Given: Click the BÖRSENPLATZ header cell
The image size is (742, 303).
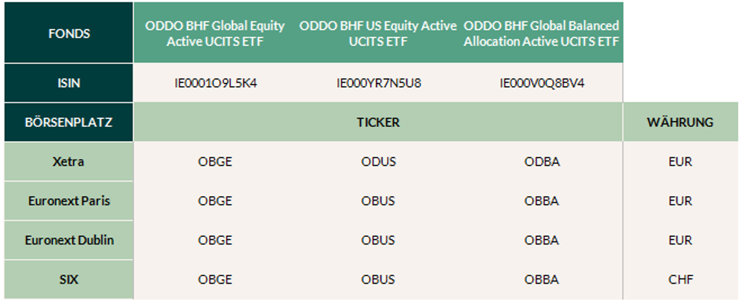Looking at the screenshot, I should [68, 123].
